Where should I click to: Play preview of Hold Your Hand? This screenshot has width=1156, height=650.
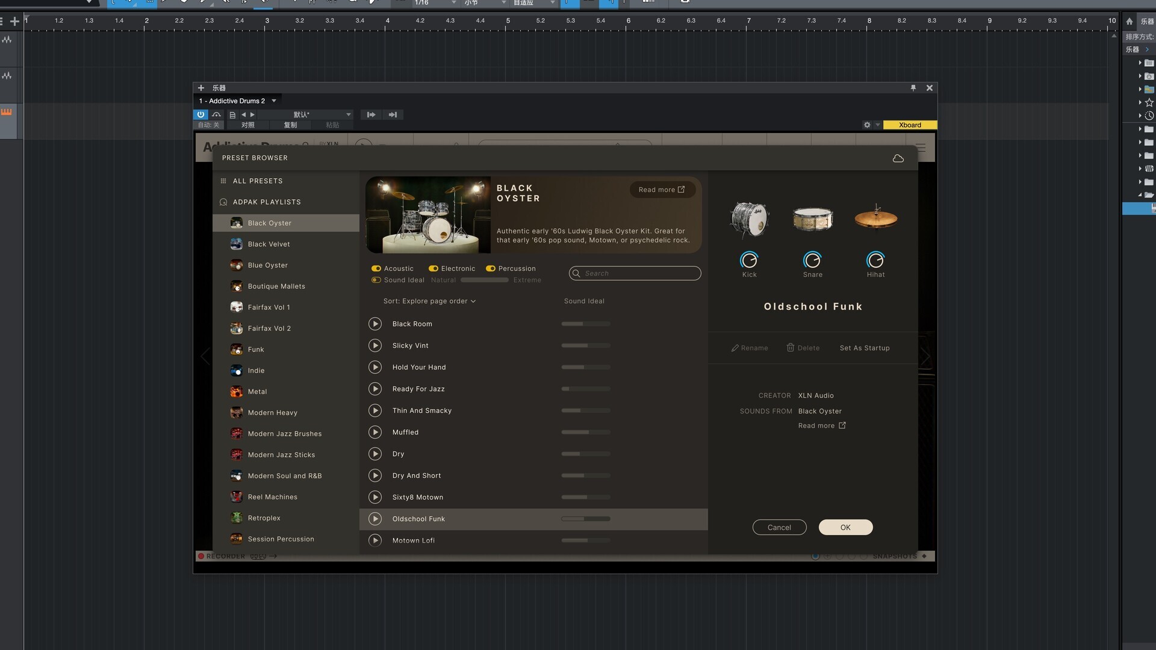[x=375, y=367]
